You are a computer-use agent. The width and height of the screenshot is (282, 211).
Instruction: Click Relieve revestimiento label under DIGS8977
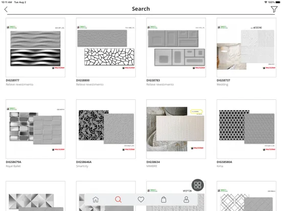19,85
